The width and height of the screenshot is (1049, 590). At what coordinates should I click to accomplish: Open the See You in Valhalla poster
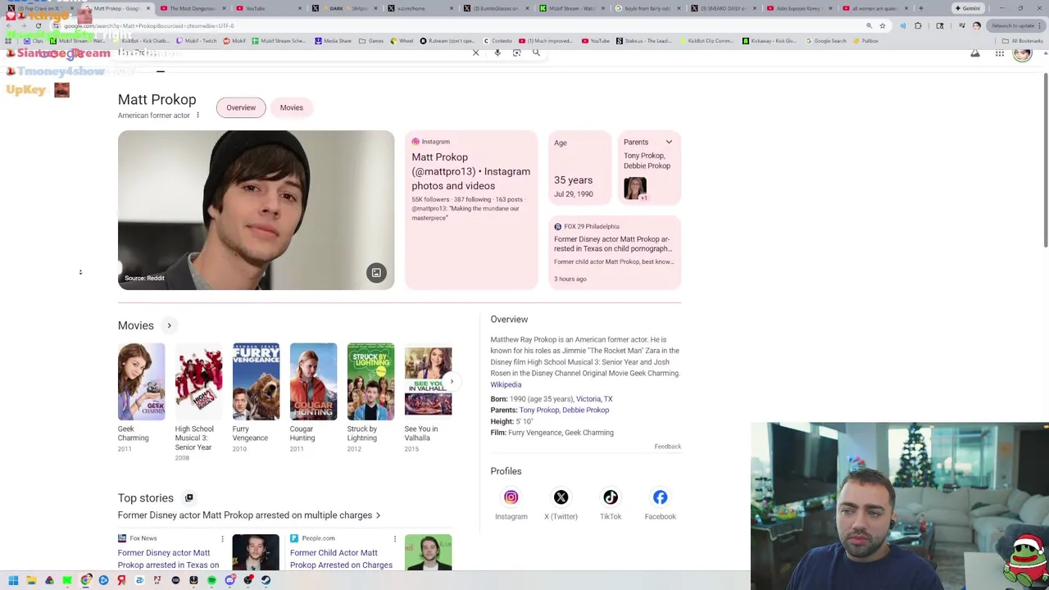[x=428, y=382]
